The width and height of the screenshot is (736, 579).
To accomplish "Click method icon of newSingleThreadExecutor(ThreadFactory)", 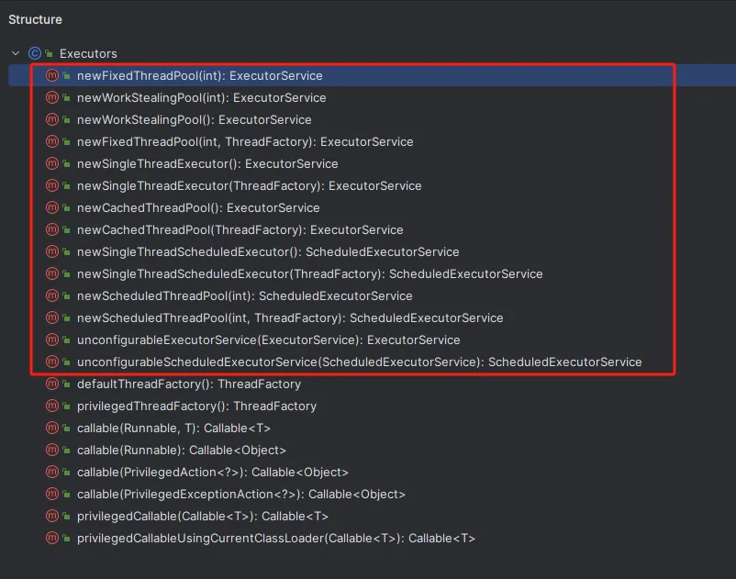I will tap(52, 185).
